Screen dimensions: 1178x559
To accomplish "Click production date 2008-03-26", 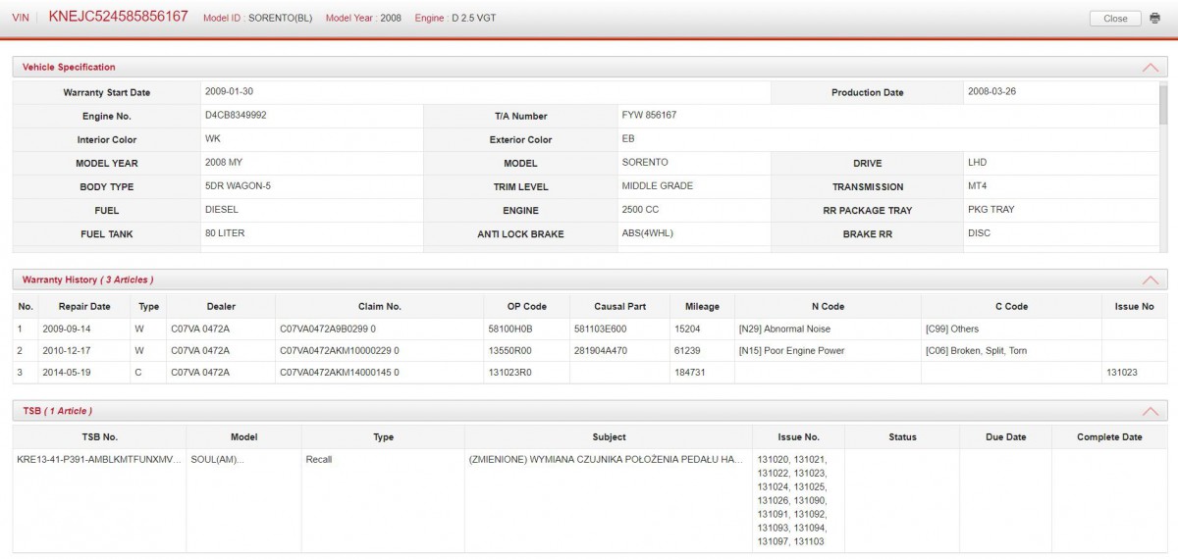I will (992, 91).
